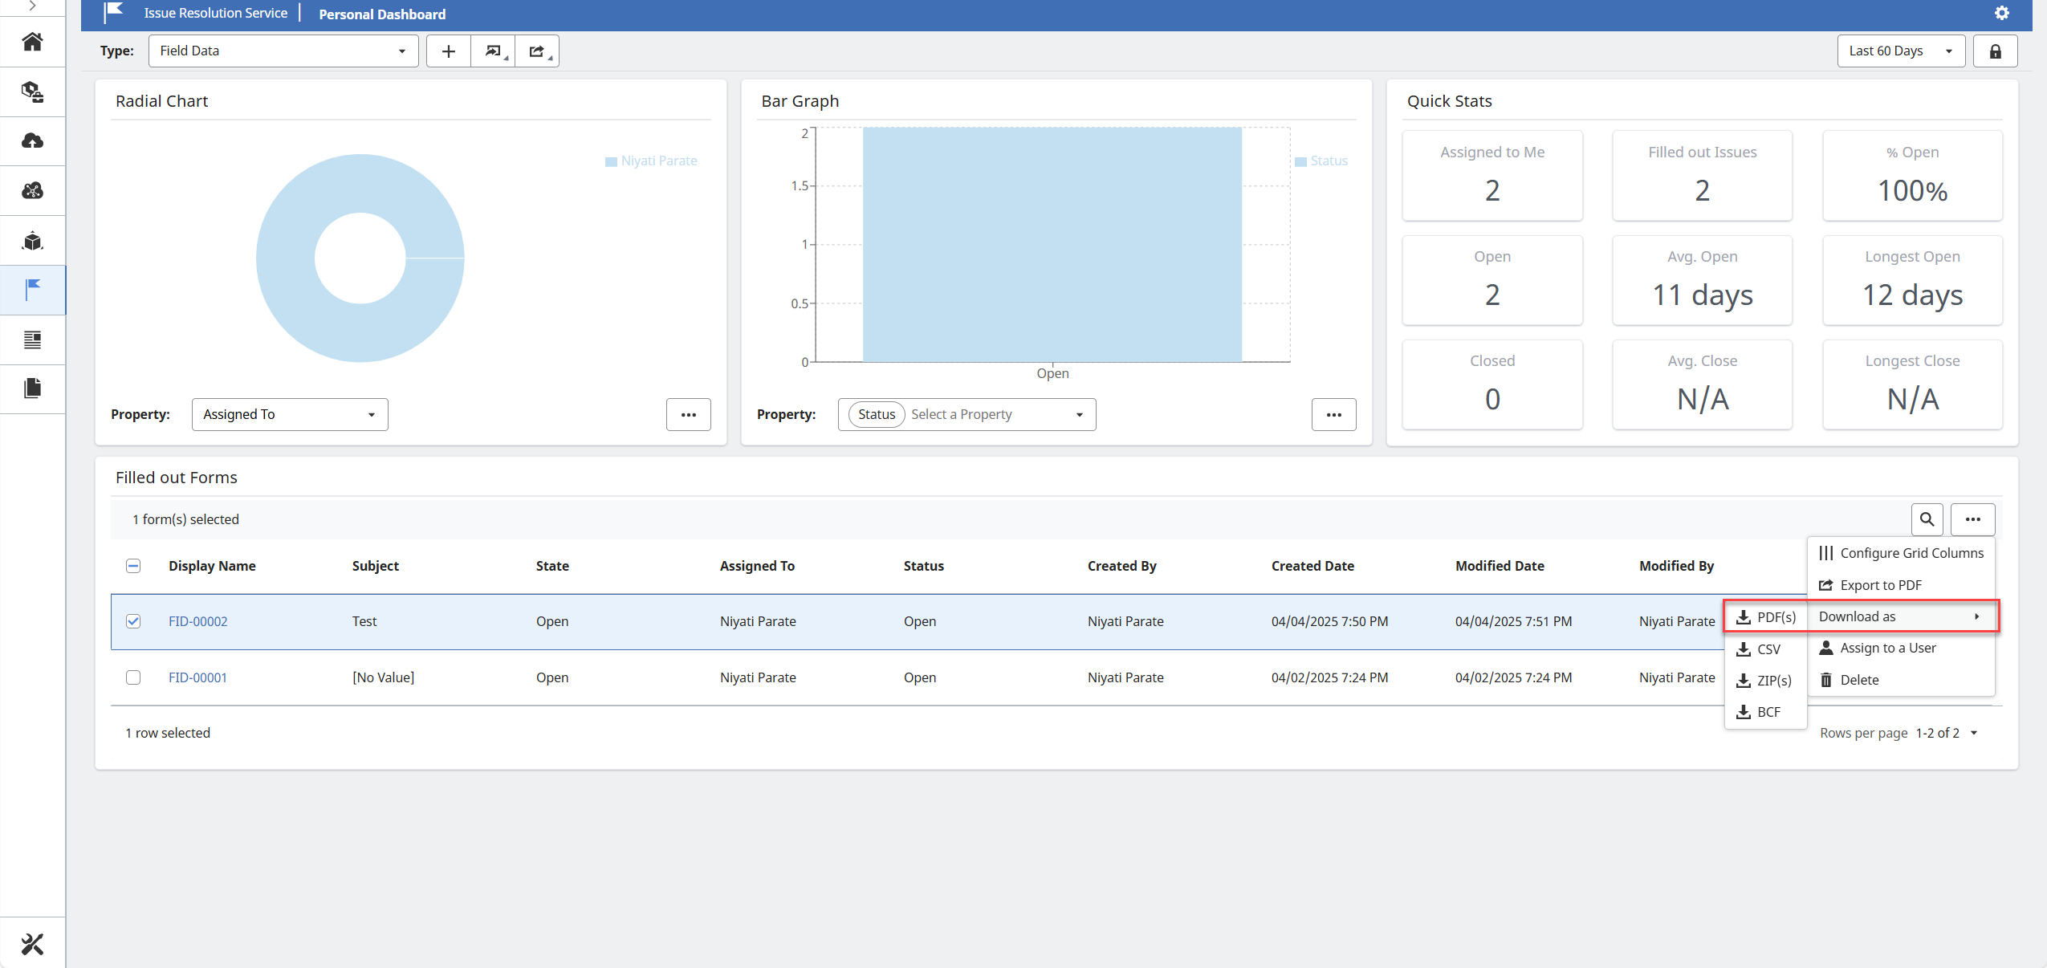Click the Assigned to Me stat card
Screen dimensions: 2047x968
[x=1492, y=176]
